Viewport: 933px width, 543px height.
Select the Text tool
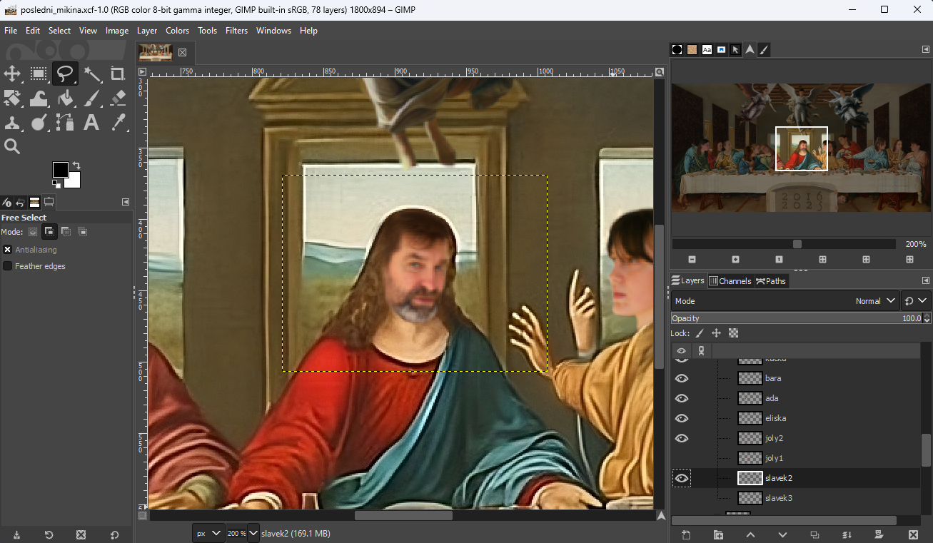[x=92, y=122]
